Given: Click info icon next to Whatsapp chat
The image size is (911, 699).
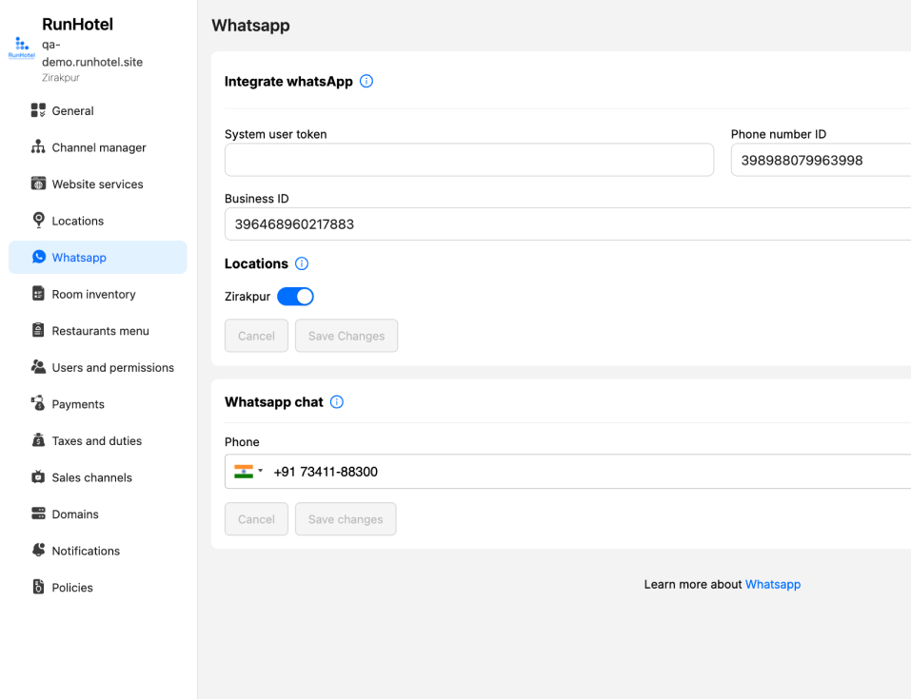Looking at the screenshot, I should click(337, 401).
